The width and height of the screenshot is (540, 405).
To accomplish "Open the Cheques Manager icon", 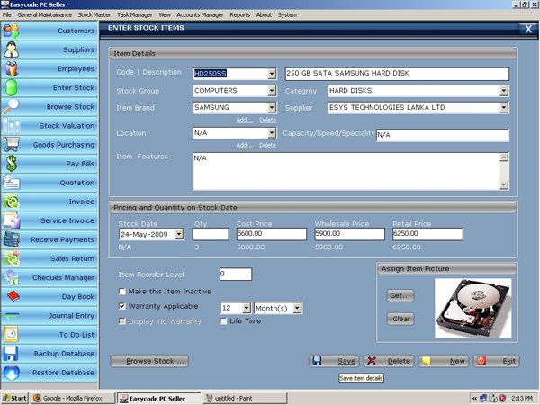I will tap(13, 277).
